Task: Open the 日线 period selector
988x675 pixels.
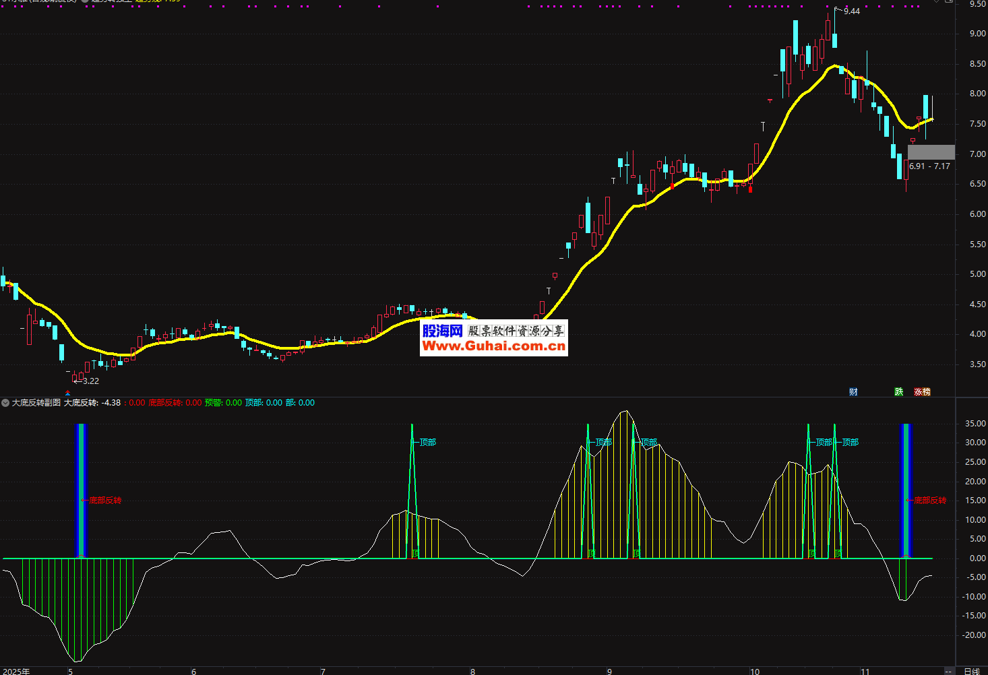Action: [971, 671]
